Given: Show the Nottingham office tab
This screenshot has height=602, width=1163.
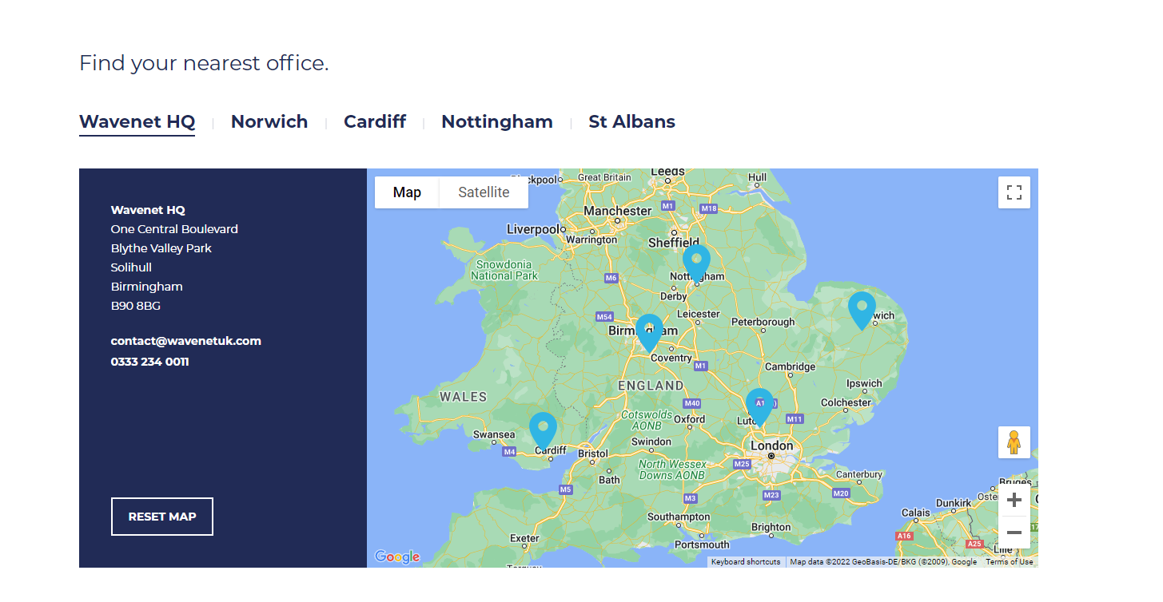Looking at the screenshot, I should [497, 122].
